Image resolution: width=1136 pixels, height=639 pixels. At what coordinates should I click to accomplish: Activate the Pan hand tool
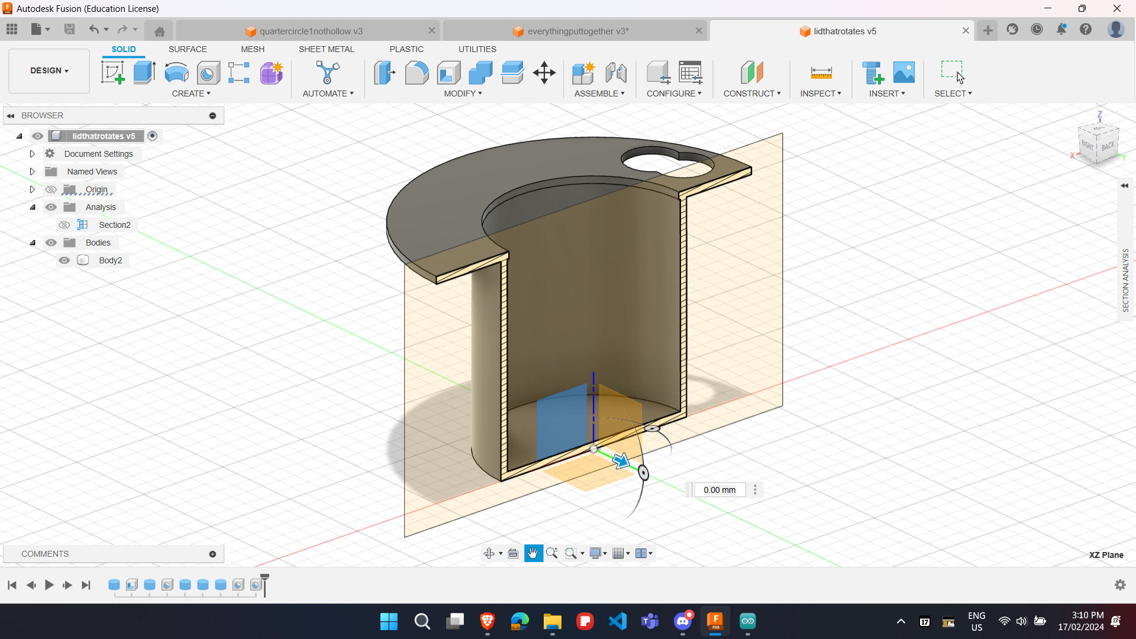pyautogui.click(x=533, y=553)
